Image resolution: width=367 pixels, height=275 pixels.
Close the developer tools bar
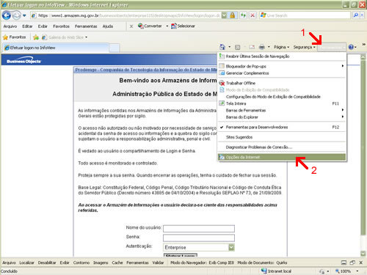click(x=361, y=263)
